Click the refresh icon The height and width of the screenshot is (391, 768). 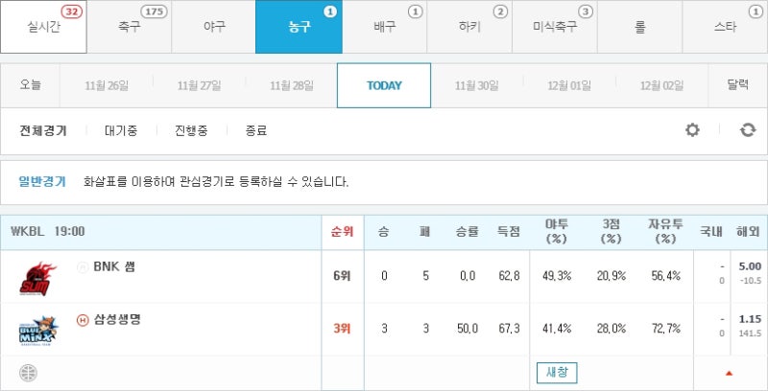[748, 130]
